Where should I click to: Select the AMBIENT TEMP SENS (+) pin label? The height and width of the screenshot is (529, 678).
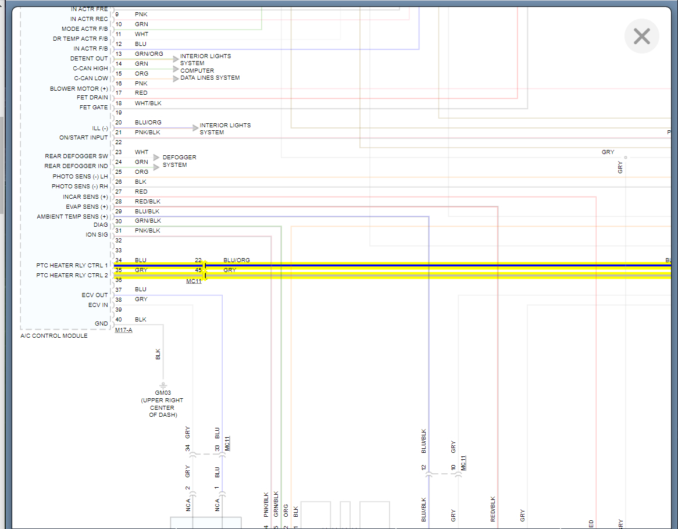coord(72,217)
